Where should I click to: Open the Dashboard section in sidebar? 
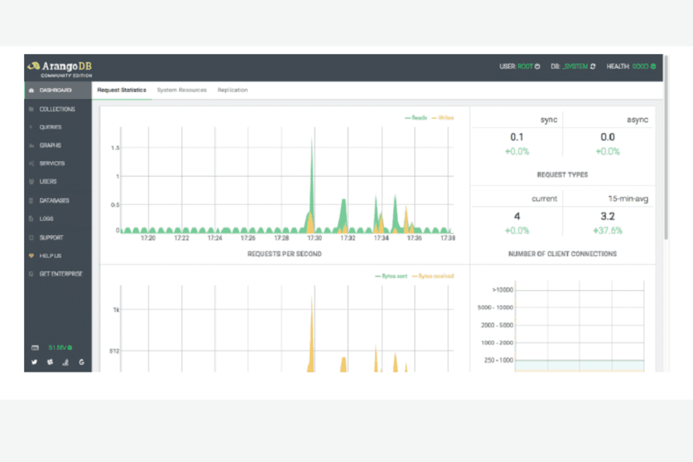click(58, 90)
